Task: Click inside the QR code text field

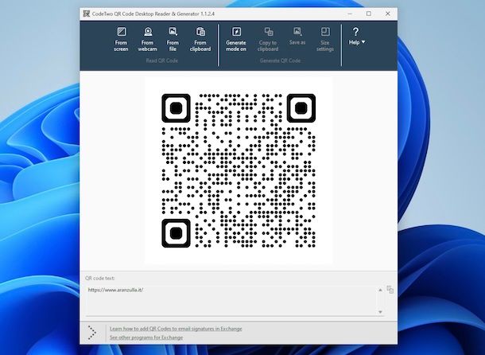Action: 231,301
